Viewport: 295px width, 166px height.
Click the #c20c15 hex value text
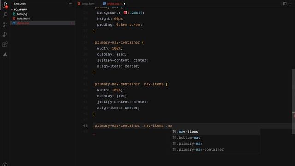(x=135, y=13)
